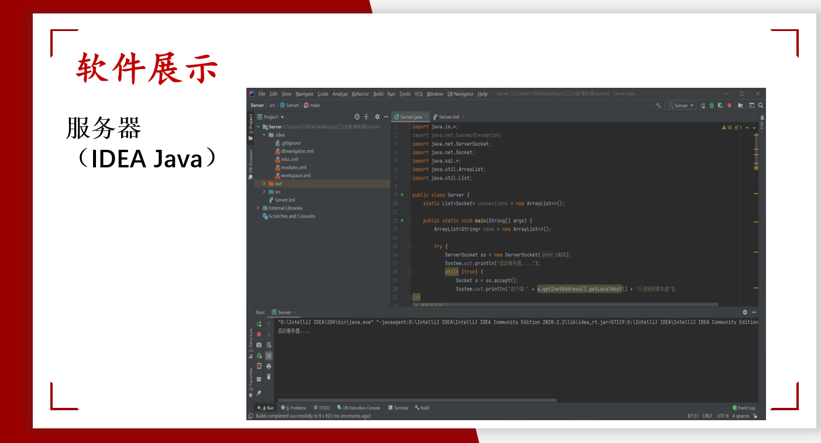Select dbnavigator.xml in project tree

(293, 151)
